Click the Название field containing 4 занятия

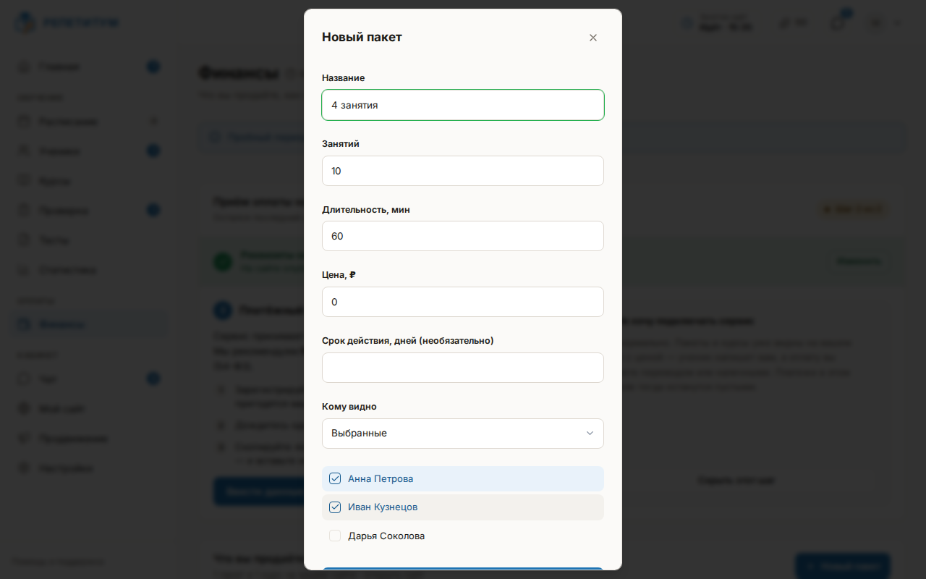point(463,105)
